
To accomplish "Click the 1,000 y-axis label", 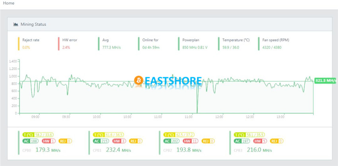I will pyautogui.click(x=13, y=76).
